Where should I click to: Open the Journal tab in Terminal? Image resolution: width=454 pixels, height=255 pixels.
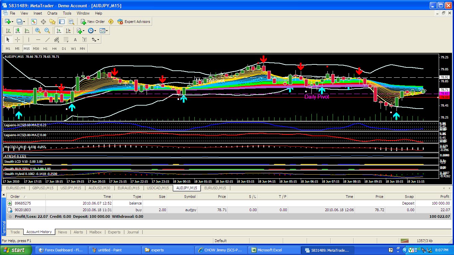pos(133,232)
